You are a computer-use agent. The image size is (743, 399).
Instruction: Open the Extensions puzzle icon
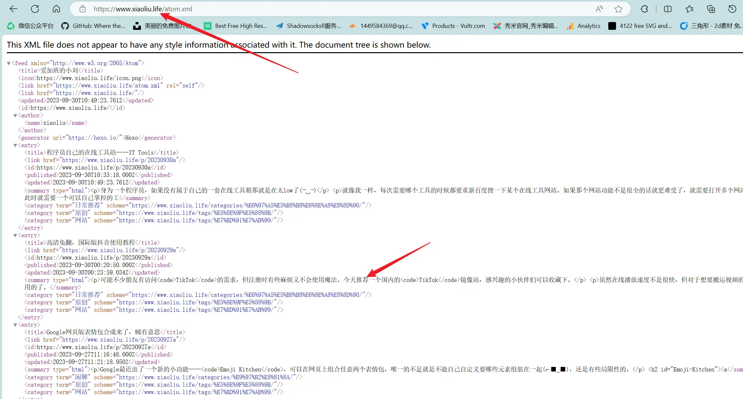pos(644,9)
